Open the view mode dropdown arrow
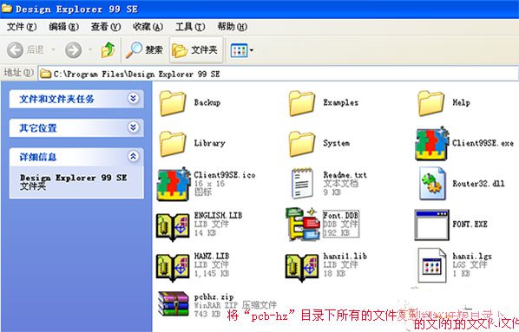This screenshot has width=519, height=332. click(251, 50)
